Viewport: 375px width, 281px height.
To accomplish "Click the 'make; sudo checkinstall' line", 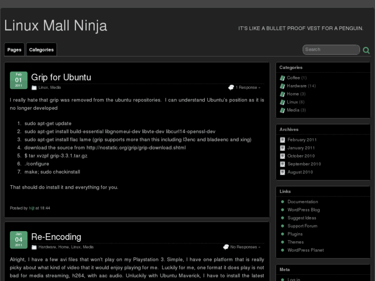I will tap(52, 172).
